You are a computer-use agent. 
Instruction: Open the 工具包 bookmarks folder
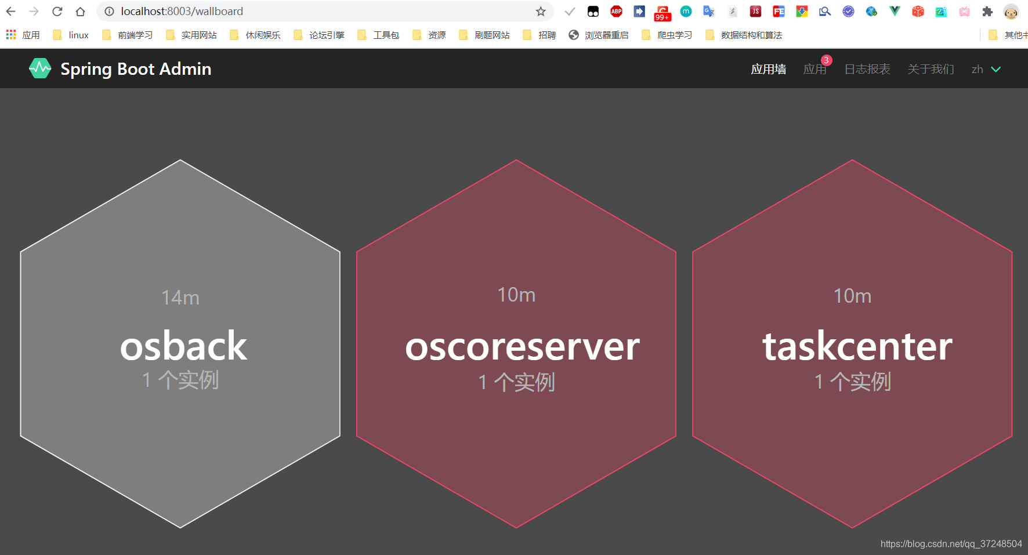click(x=378, y=35)
